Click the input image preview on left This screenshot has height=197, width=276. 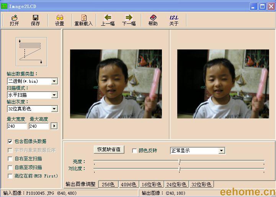click(116, 84)
